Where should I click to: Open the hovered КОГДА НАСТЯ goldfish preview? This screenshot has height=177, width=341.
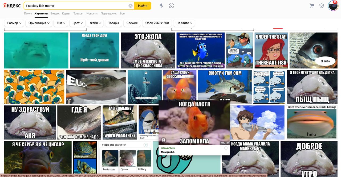coord(194,122)
